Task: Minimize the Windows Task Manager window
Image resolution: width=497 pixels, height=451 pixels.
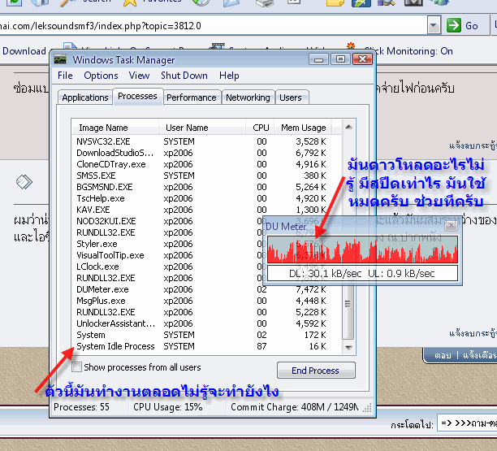Action: click(x=319, y=59)
